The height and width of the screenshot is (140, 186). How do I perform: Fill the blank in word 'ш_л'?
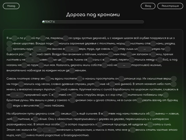pyautogui.click(x=14, y=38)
